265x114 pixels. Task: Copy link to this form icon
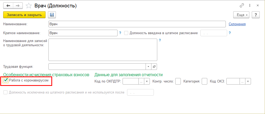[x=241, y=6]
